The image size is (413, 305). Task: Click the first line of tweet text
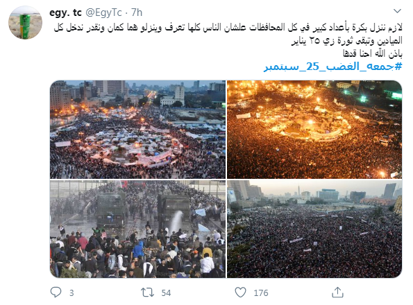click(228, 27)
